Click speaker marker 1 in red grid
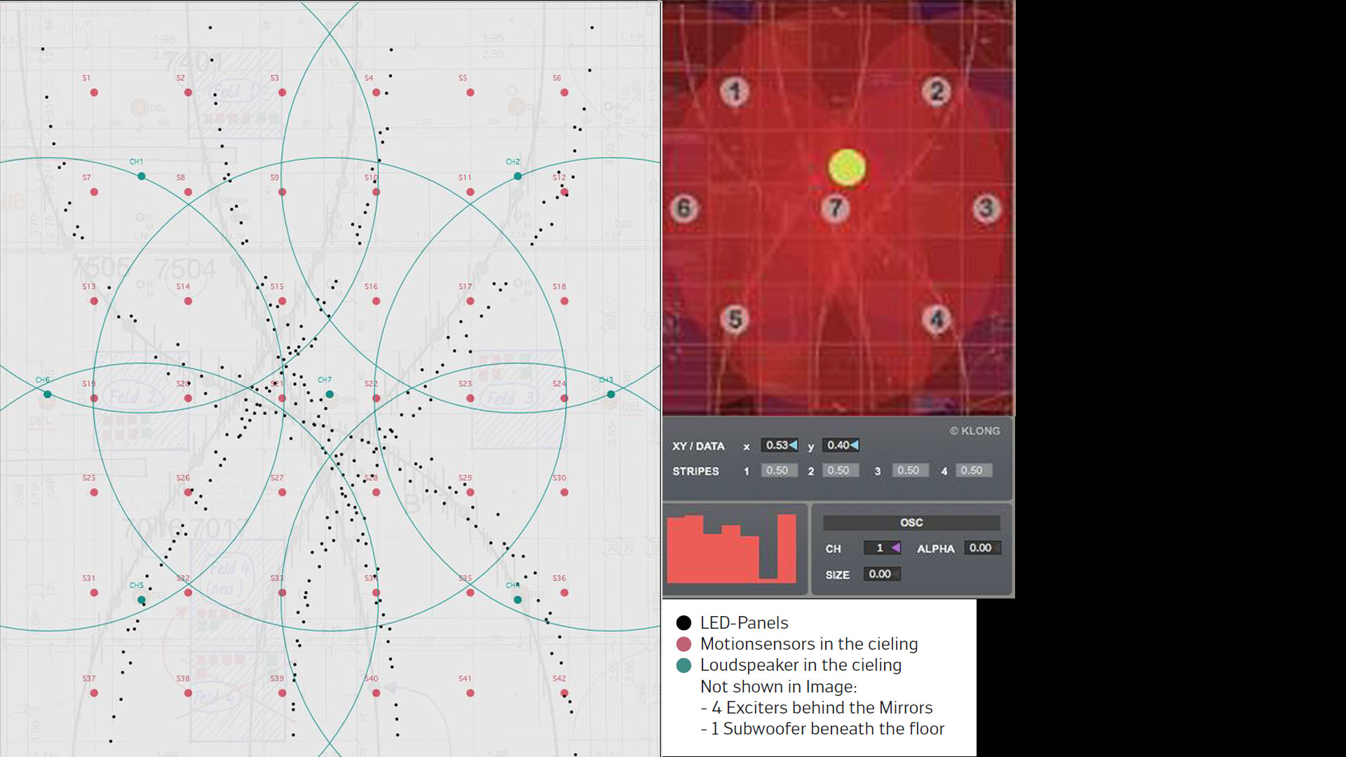 (x=735, y=91)
